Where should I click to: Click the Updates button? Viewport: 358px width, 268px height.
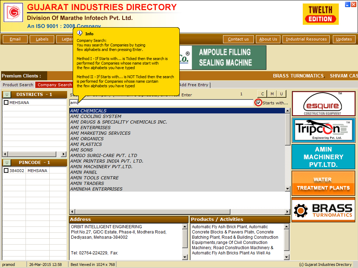344,39
